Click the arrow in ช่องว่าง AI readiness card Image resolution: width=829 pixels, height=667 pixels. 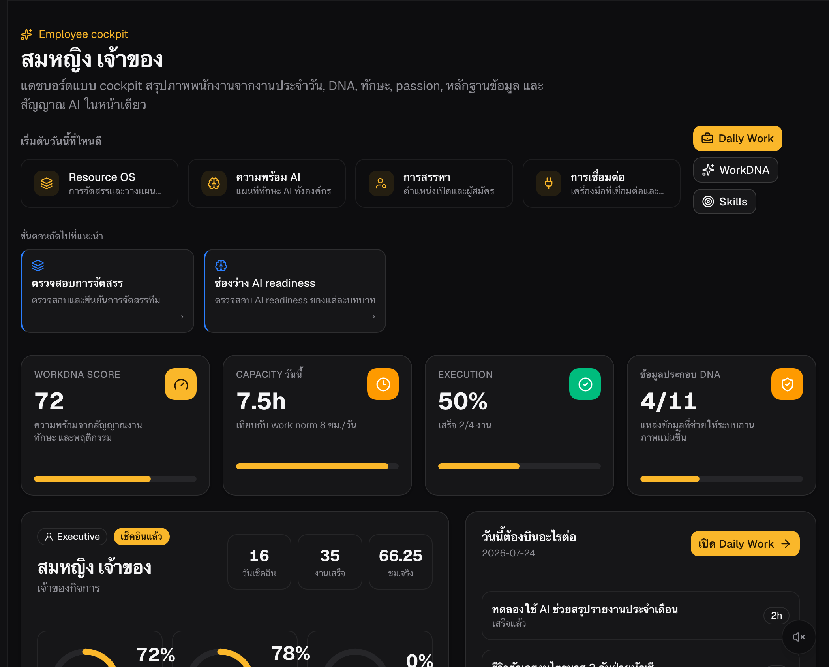pyautogui.click(x=371, y=317)
